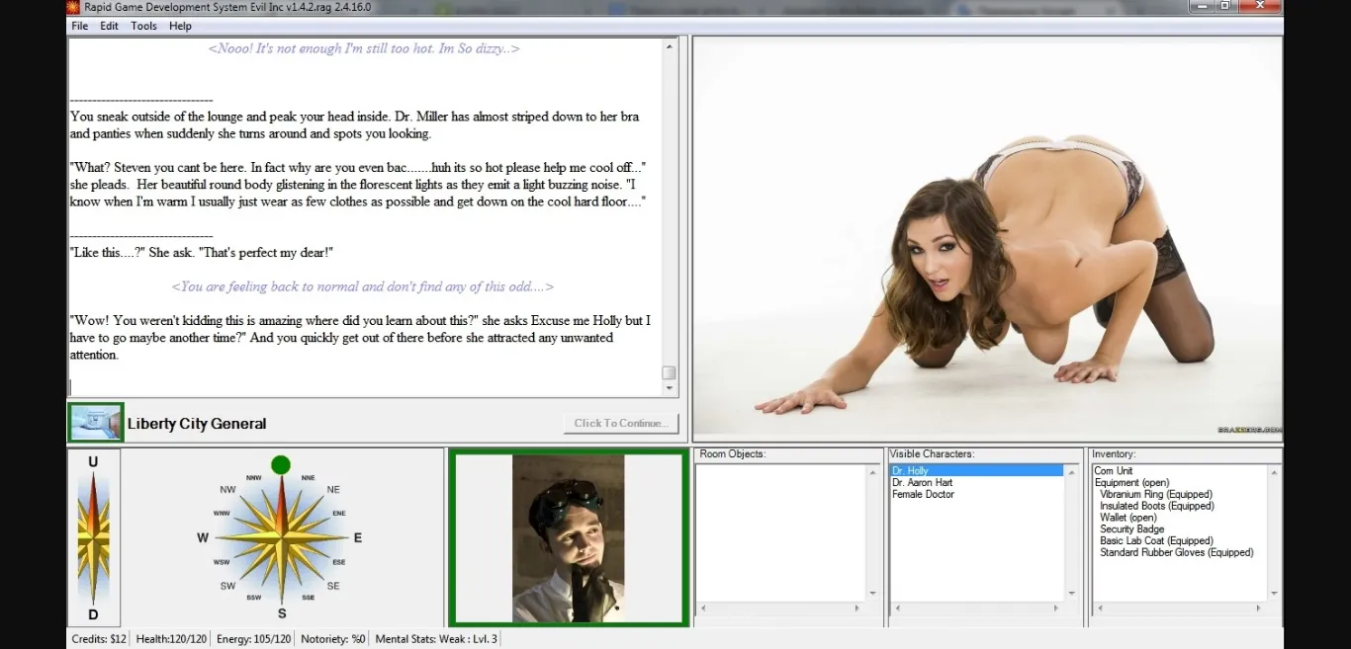Go down using the D arrow
The width and height of the screenshot is (1351, 649).
[93, 613]
